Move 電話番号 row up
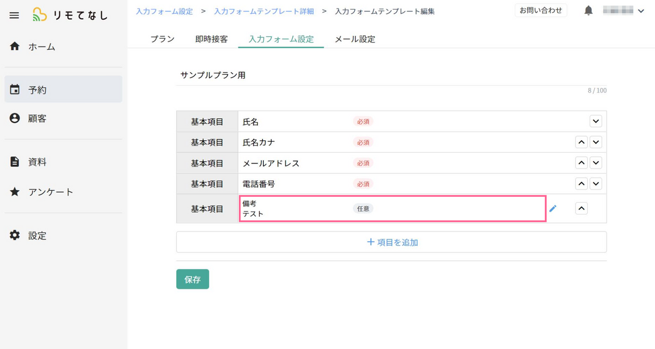The height and width of the screenshot is (349, 655). tap(581, 184)
